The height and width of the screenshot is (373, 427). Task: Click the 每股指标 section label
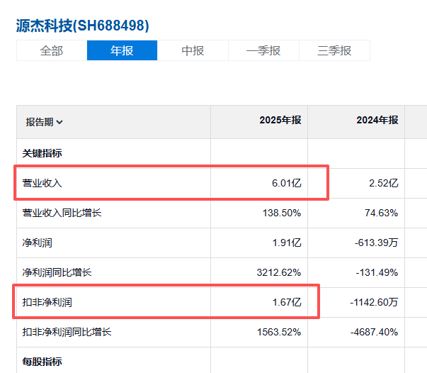pos(42,362)
